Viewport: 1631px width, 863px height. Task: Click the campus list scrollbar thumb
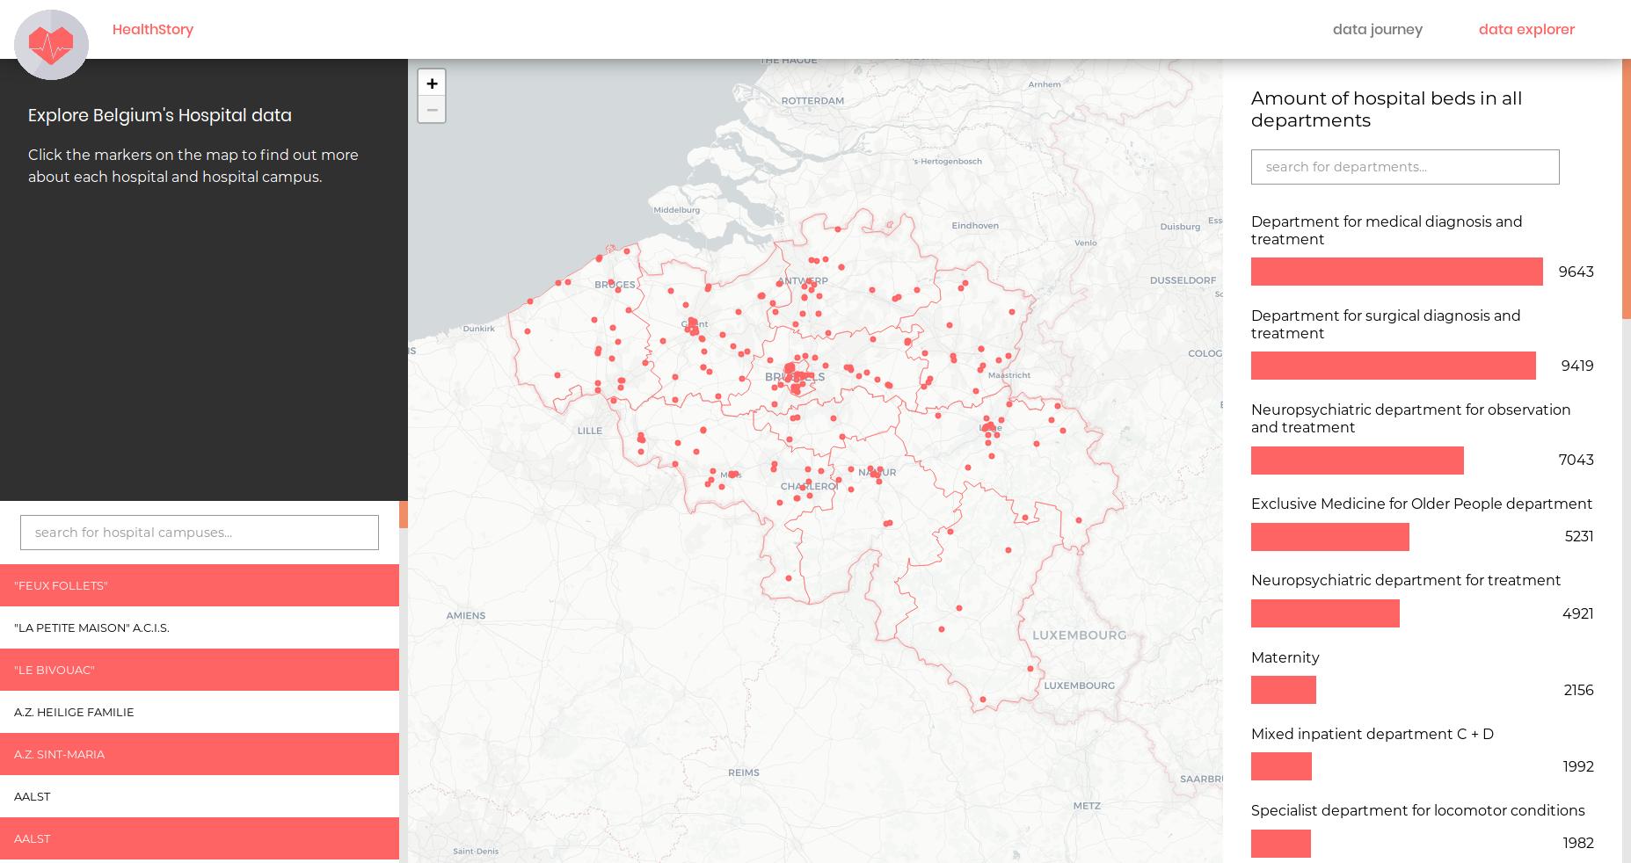pyautogui.click(x=404, y=514)
